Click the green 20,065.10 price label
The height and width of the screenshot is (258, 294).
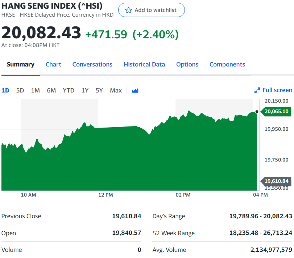click(x=276, y=111)
